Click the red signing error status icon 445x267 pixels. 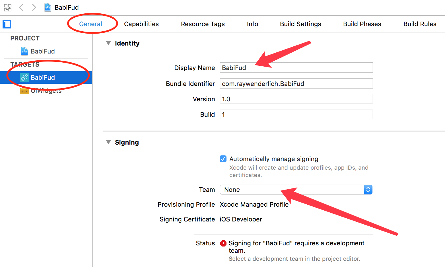223,243
